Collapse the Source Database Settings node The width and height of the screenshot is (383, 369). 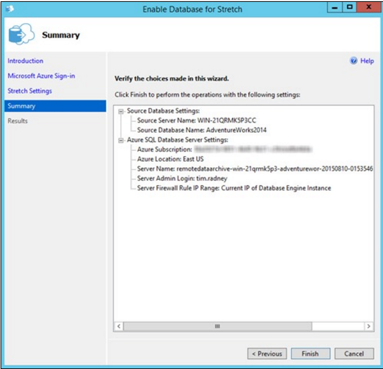tap(121, 111)
